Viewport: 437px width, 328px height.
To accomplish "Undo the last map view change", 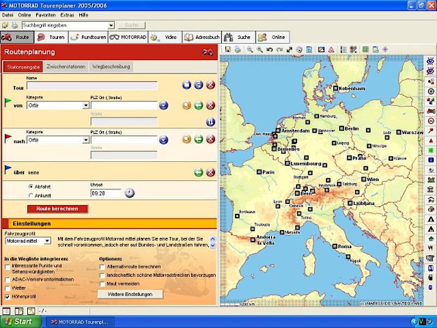I will 269,50.
